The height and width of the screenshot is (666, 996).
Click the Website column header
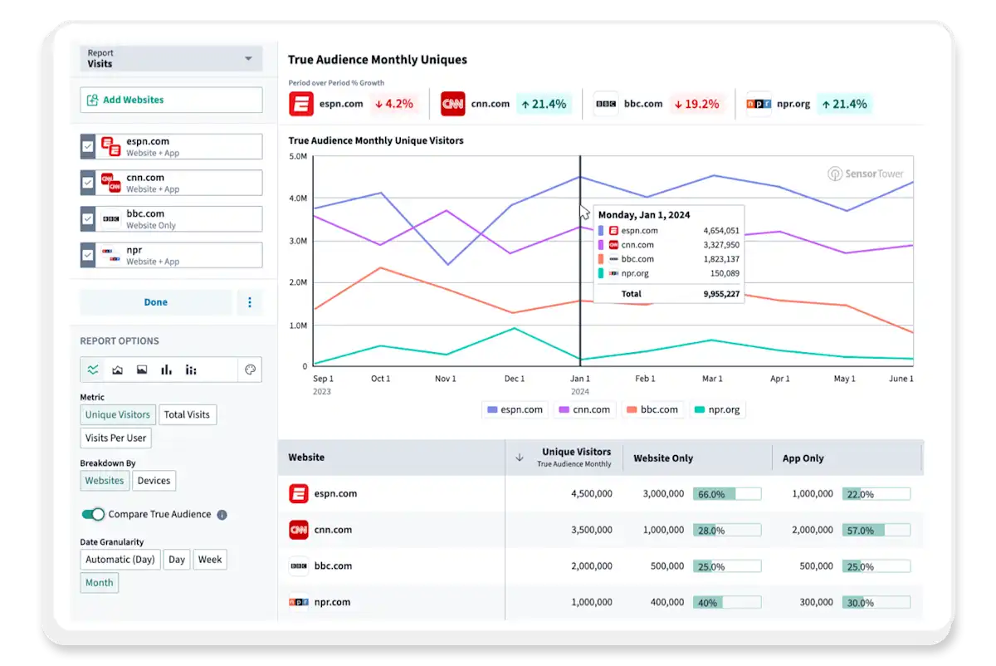pyautogui.click(x=392, y=458)
